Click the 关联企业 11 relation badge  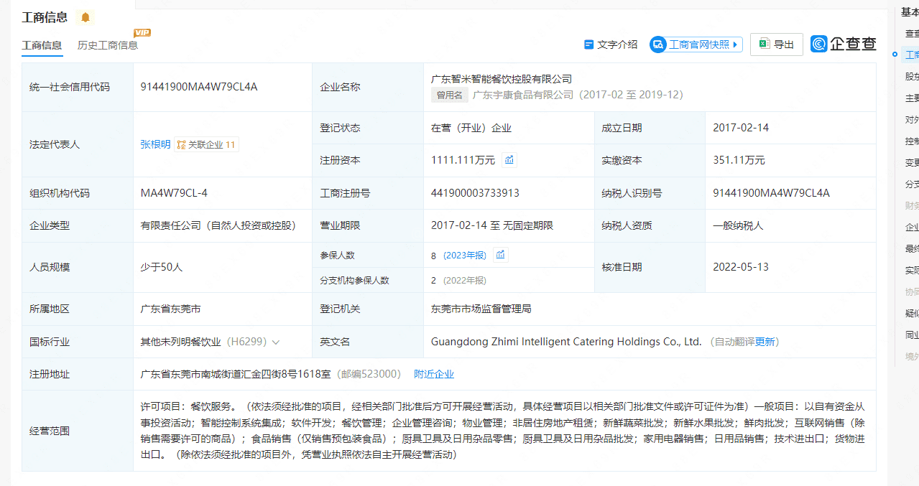[206, 144]
